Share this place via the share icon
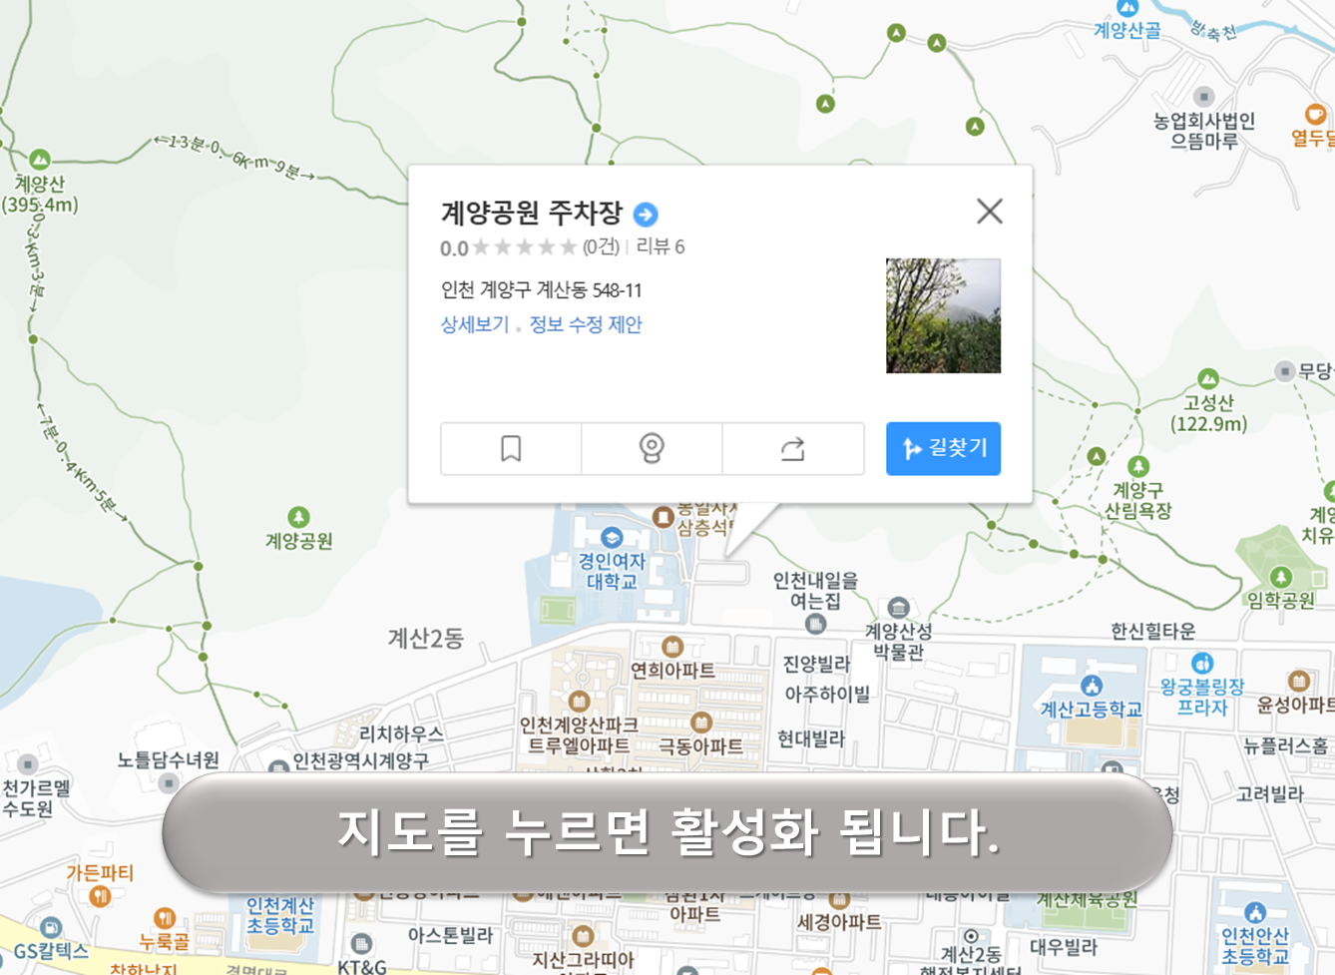 coord(793,448)
